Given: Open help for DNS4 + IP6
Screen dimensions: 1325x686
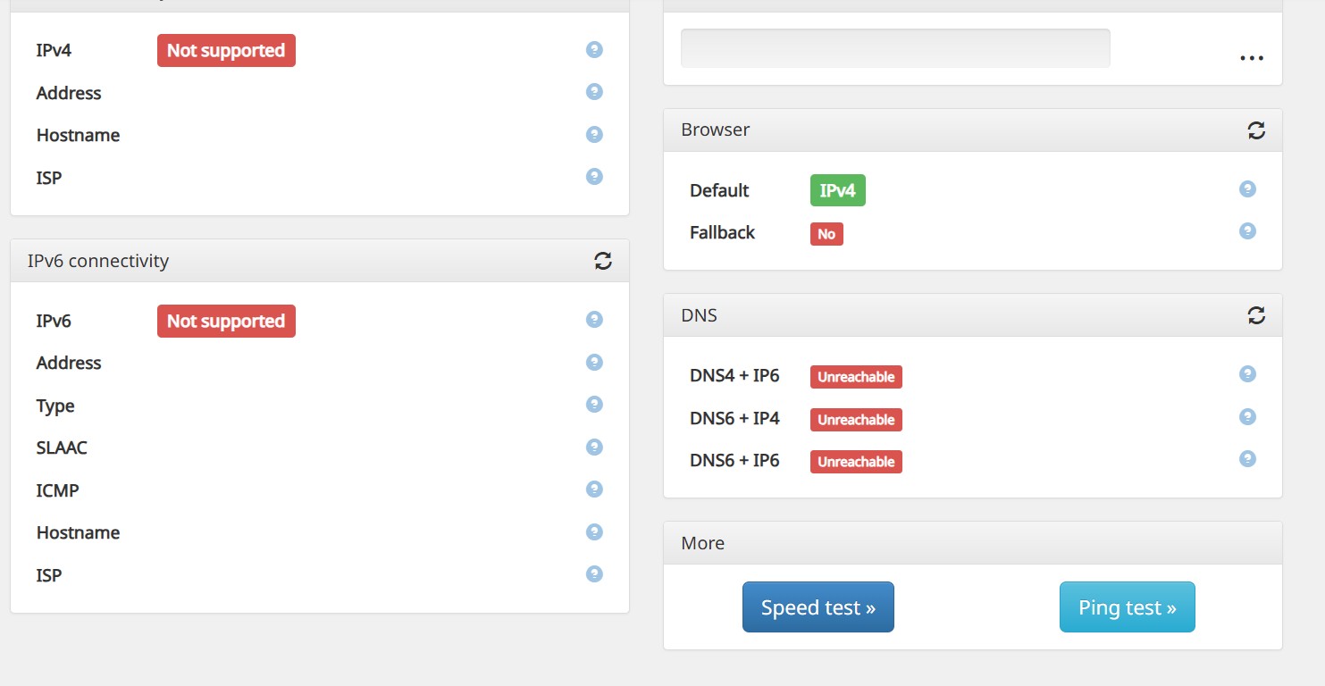Looking at the screenshot, I should point(1247,374).
